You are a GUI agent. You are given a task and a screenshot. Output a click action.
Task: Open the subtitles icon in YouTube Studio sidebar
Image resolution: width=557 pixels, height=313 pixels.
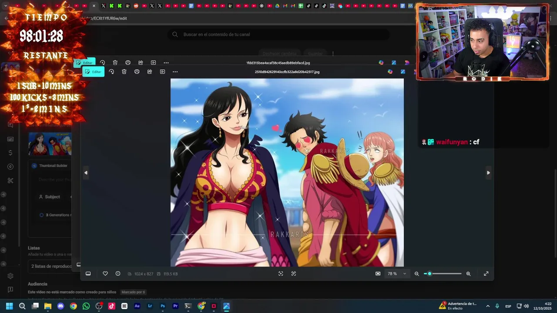10,139
